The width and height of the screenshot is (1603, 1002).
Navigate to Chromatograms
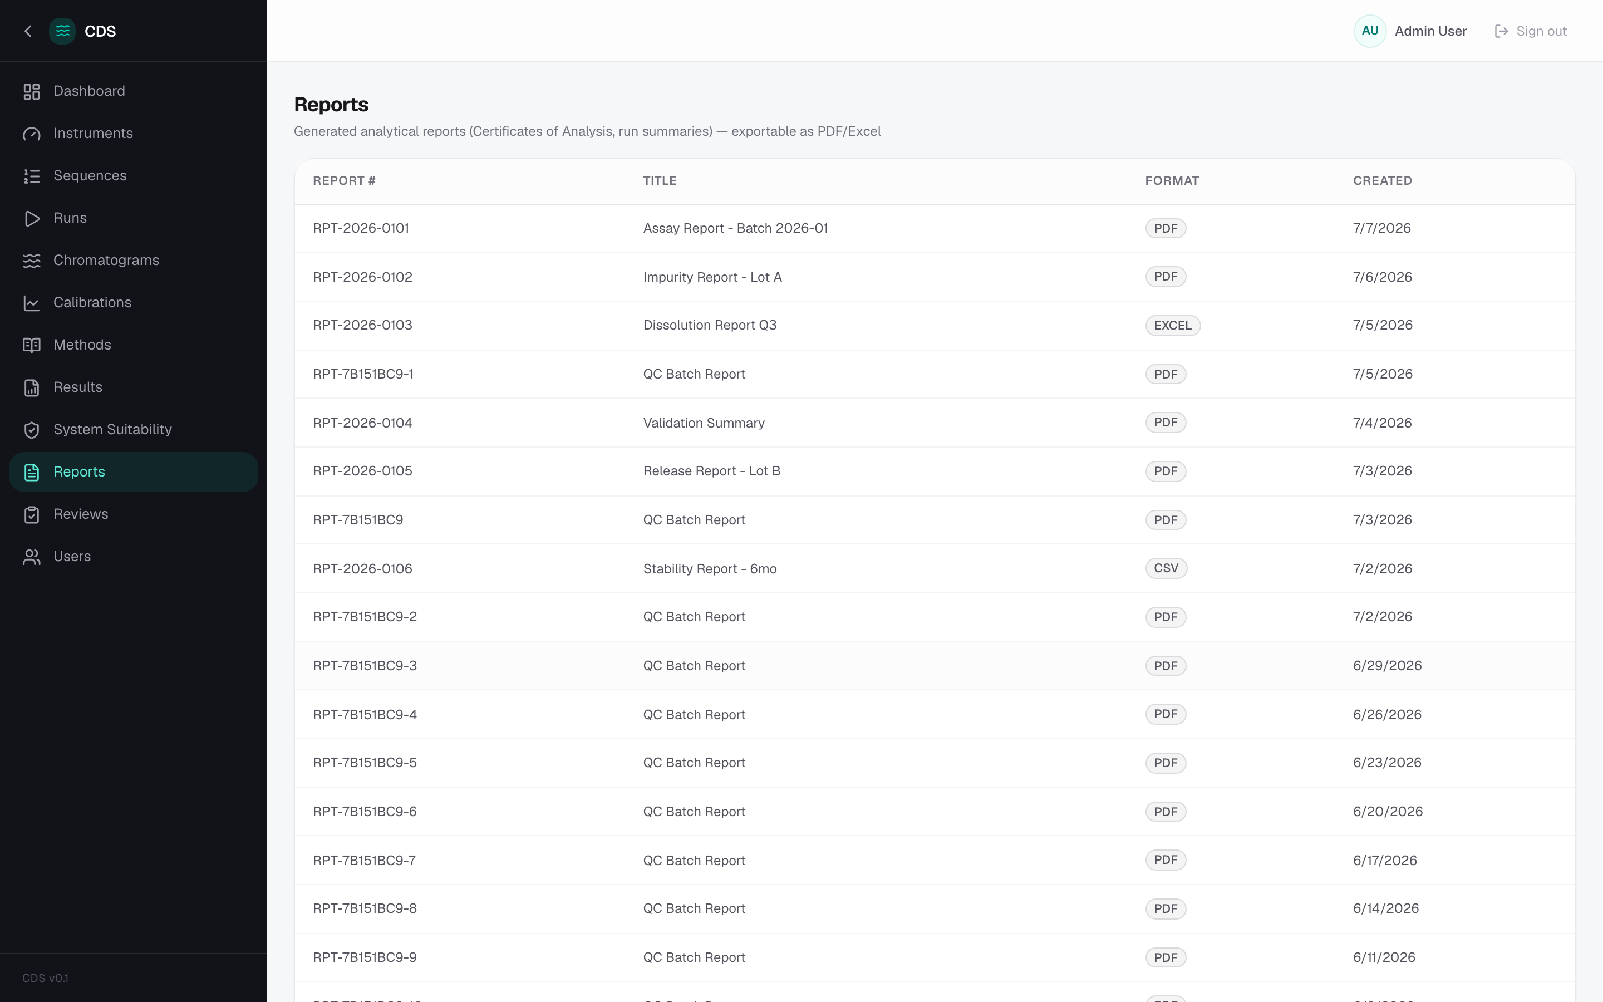click(x=133, y=261)
